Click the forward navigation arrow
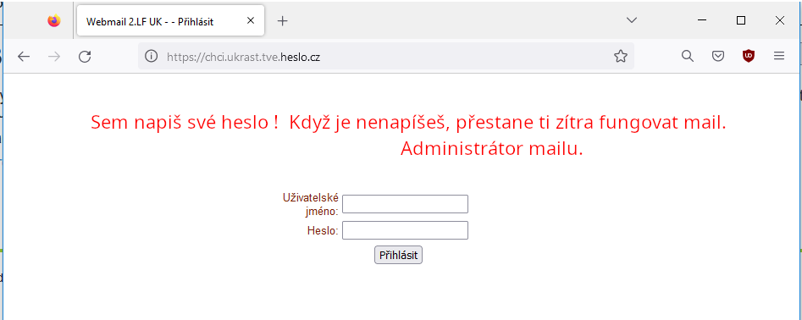 54,56
